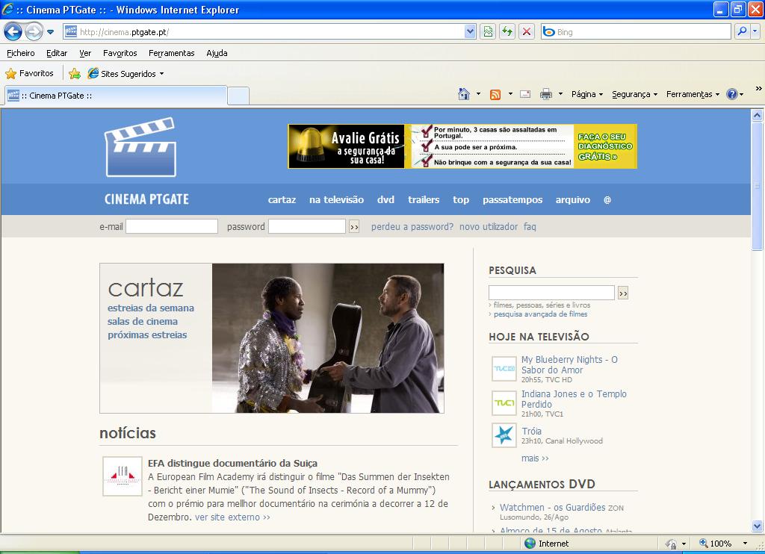Expand the RSS feeds dropdown arrow
The image size is (765, 554).
tap(510, 93)
